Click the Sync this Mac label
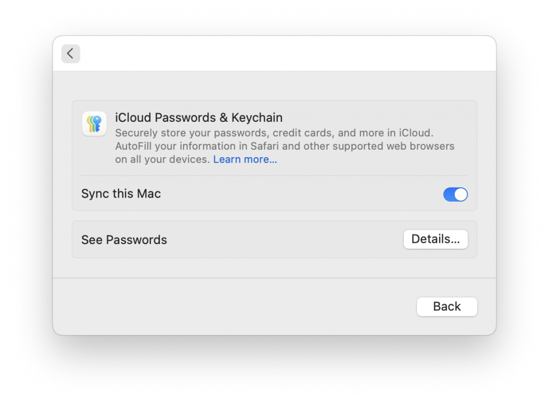 click(121, 194)
